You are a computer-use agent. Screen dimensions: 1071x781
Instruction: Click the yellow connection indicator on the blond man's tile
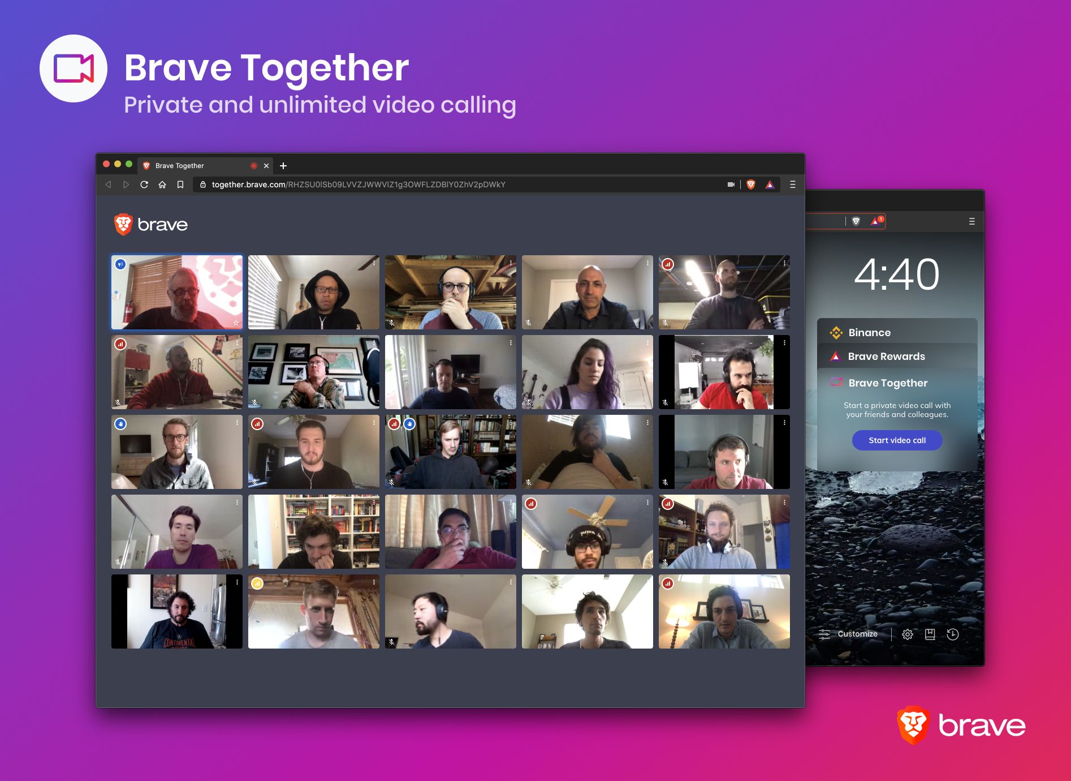point(257,583)
